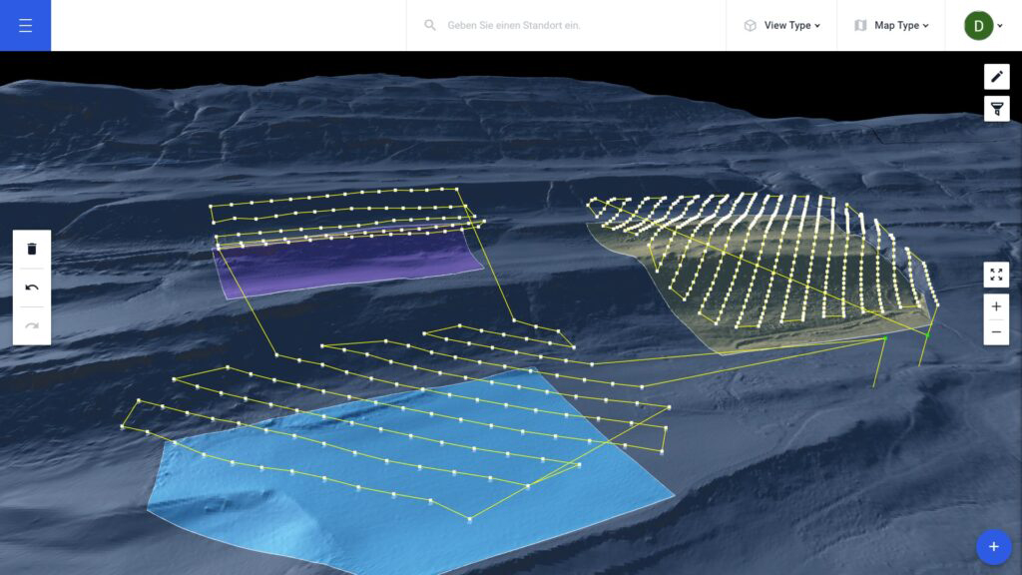
Task: Click the Map Type map icon
Action: point(860,25)
